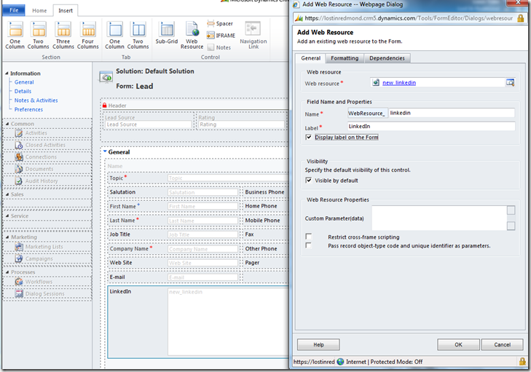
Task: Go to Notes & Activities under Information
Action: pos(36,100)
